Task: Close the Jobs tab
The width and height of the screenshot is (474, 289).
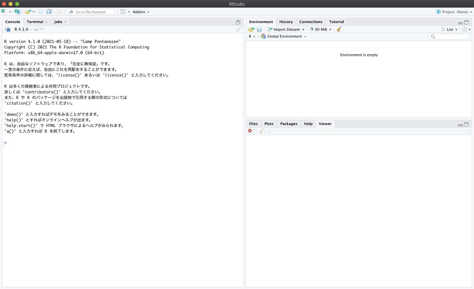Action: 65,22
